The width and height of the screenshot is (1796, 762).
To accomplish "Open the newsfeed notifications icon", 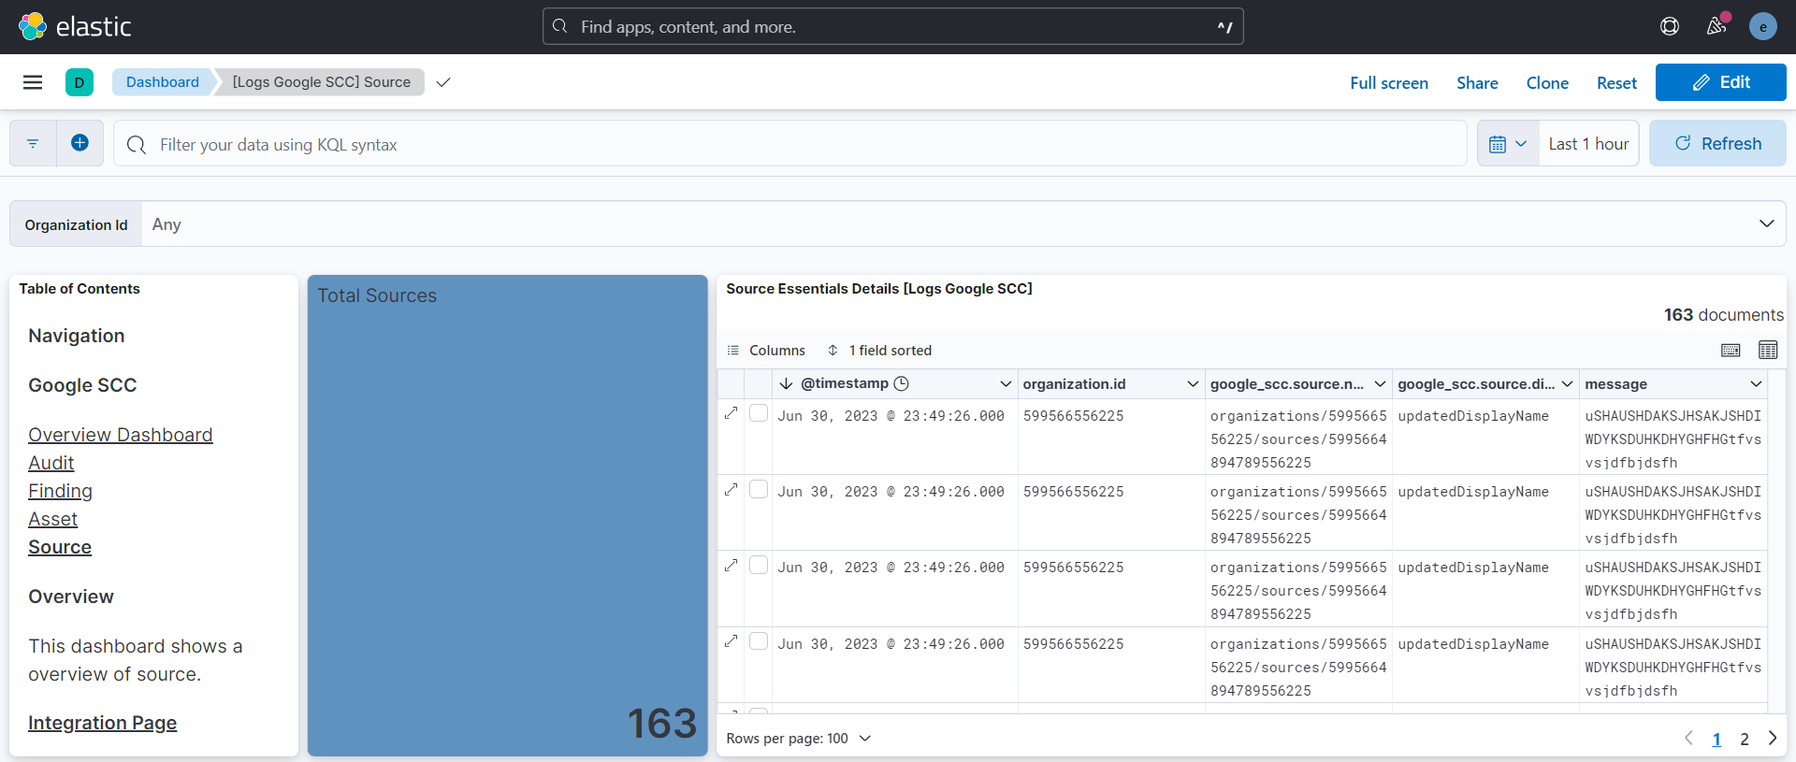I will tap(1716, 26).
